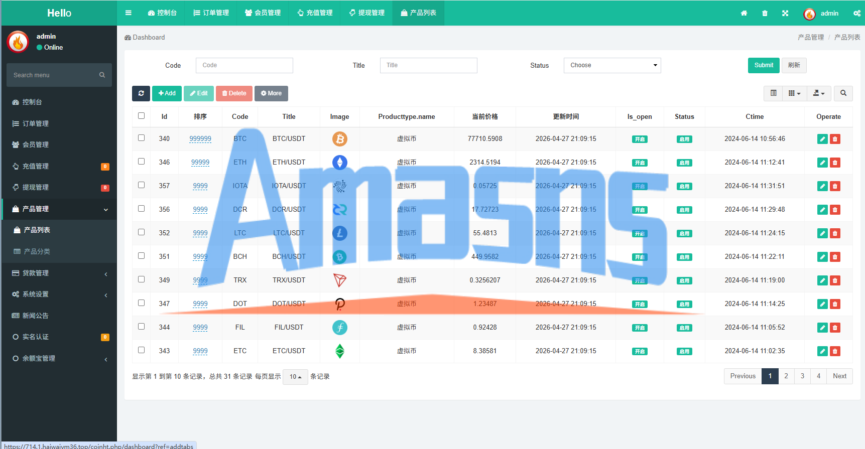Focus the Code search input
The width and height of the screenshot is (865, 449).
(244, 65)
